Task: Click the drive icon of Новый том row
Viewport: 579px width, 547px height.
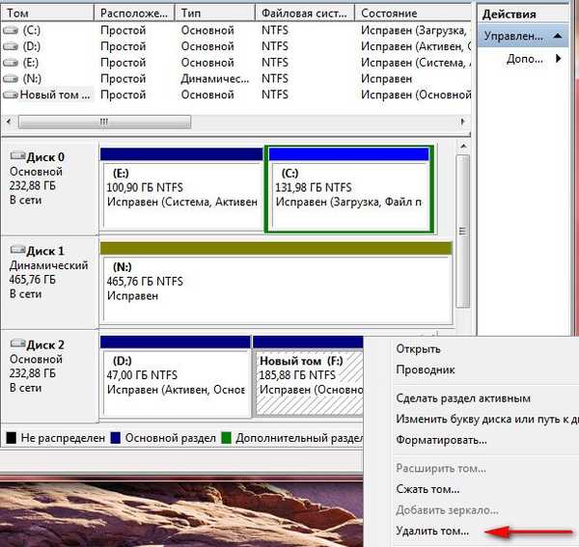Action: [11, 95]
